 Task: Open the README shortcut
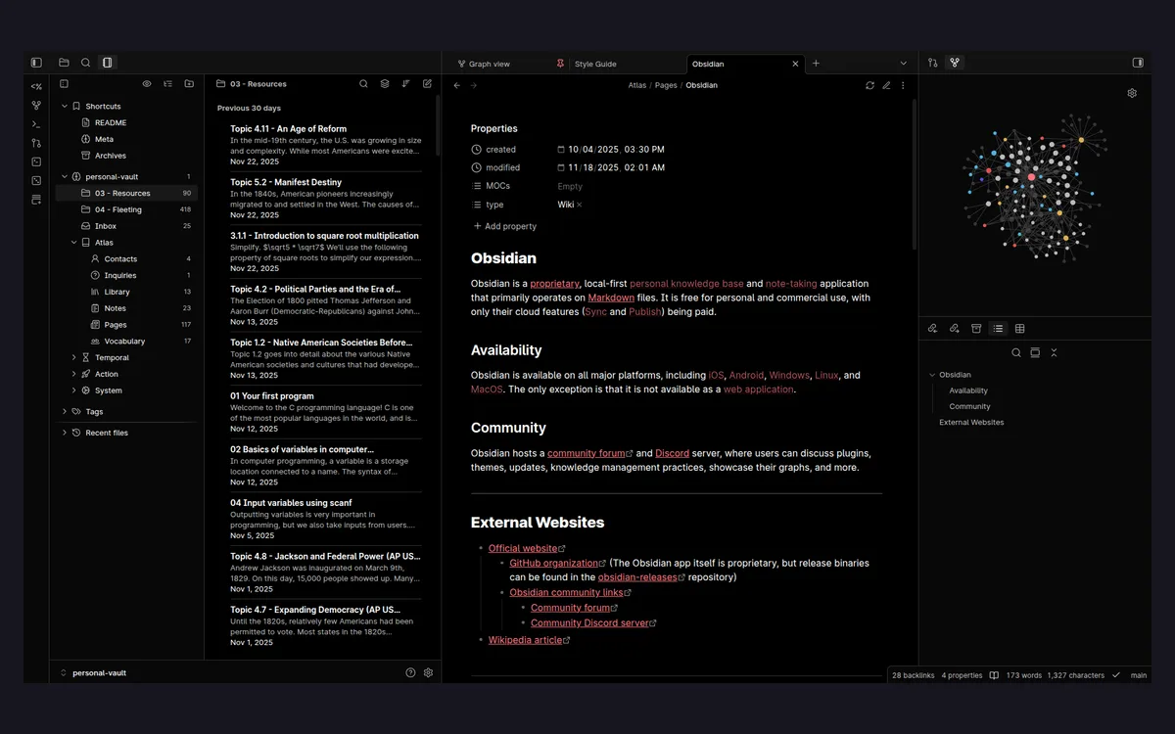point(125,122)
